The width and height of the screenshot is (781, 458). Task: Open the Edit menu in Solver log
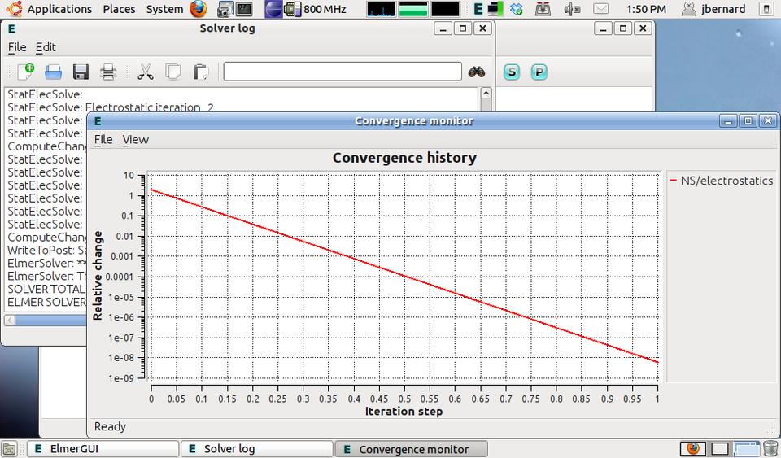[x=46, y=47]
